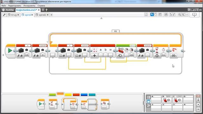Pick Start block from palette
The height and width of the screenshot is (114, 203).
pos(41,104)
